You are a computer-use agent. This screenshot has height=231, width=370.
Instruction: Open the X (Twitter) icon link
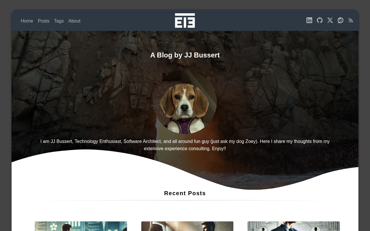pyautogui.click(x=330, y=20)
